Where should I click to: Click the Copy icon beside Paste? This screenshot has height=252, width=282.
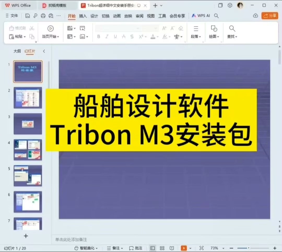32,37
